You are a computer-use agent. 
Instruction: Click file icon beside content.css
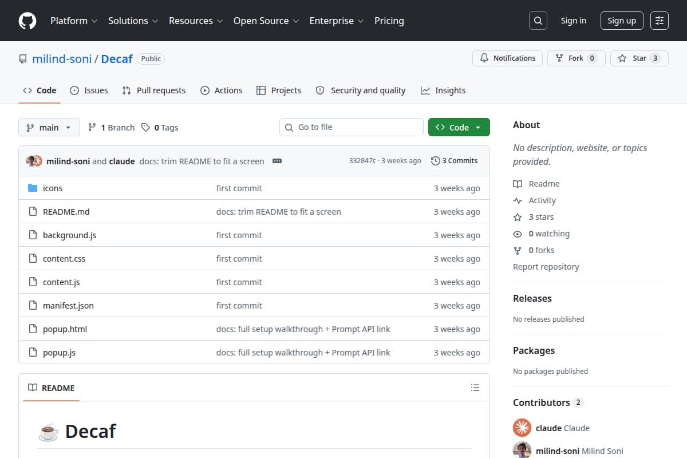click(33, 259)
